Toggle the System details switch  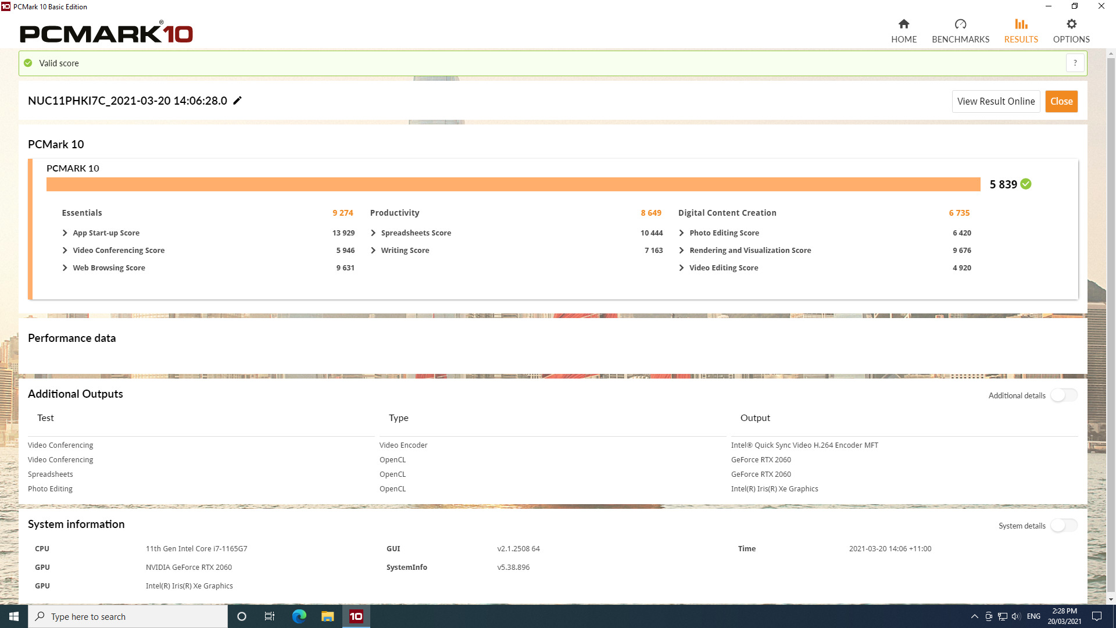pyautogui.click(x=1064, y=526)
